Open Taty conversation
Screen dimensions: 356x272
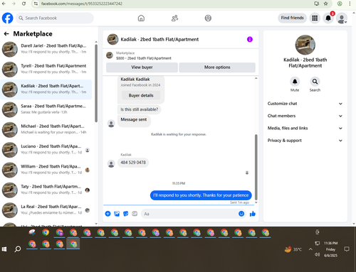[x=46, y=190]
